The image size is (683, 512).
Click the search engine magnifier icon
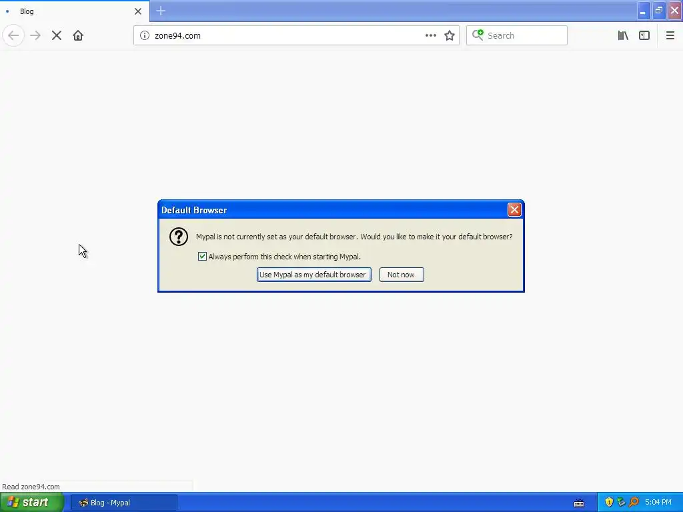[x=478, y=35]
